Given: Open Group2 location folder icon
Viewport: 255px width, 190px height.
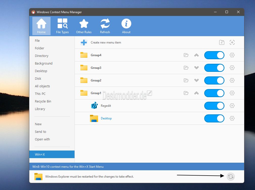Looking at the screenshot, I should [x=186, y=80].
